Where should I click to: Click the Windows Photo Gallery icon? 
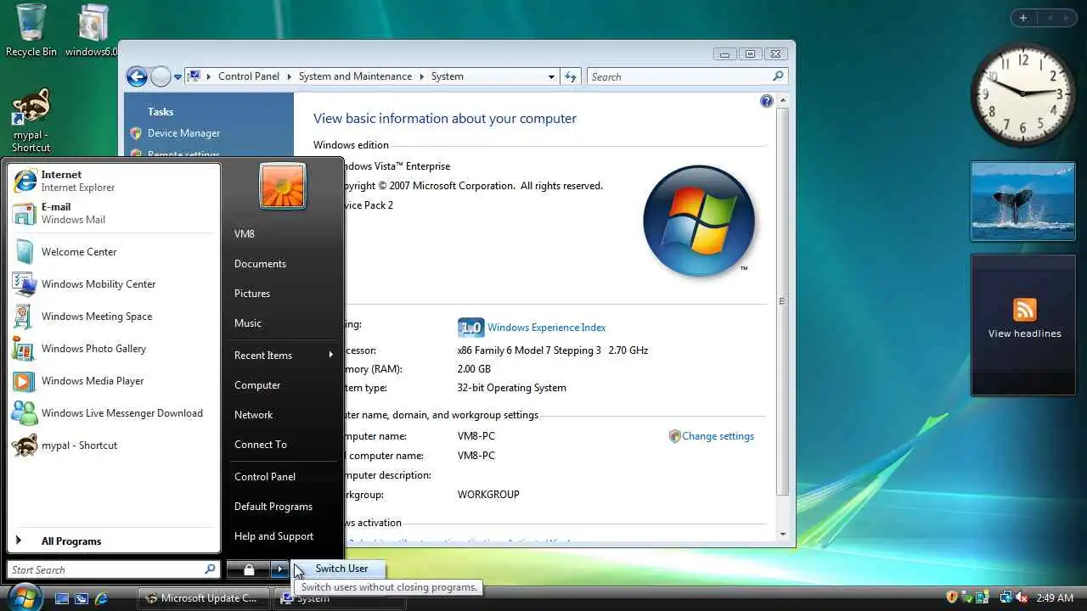pyautogui.click(x=25, y=349)
